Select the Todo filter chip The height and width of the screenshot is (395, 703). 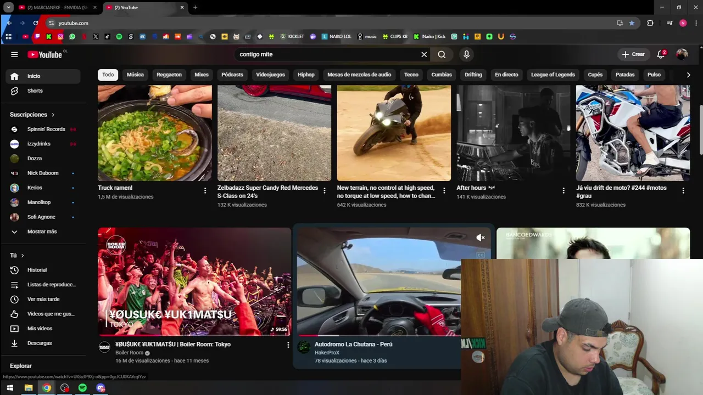pos(108,75)
